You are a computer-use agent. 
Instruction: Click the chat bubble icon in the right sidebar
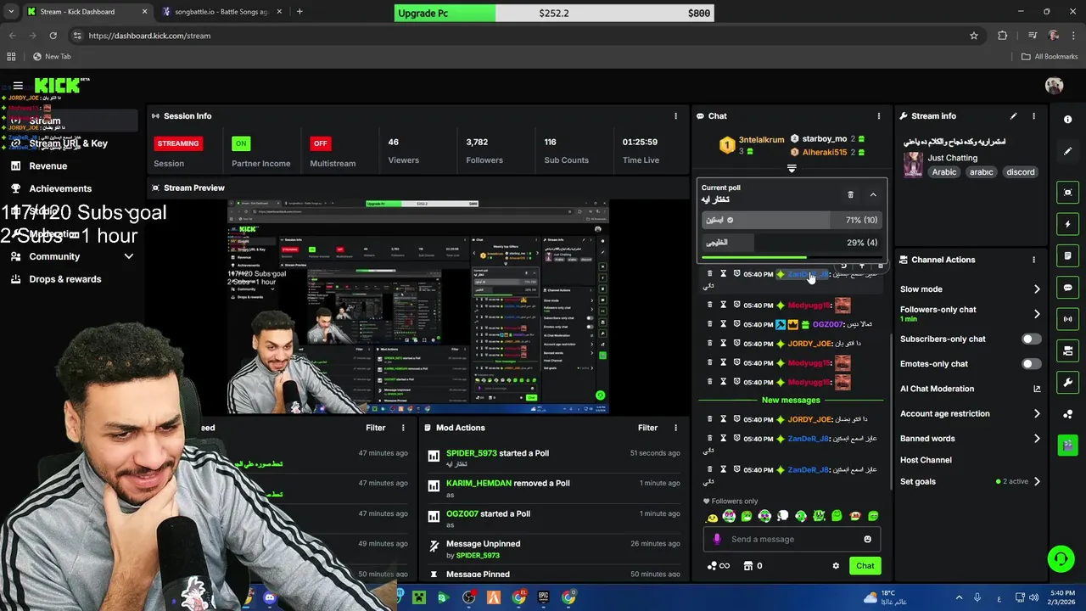coord(1067,288)
